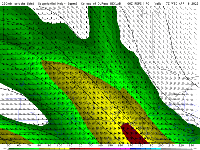Image resolution: width=200 pixels, height=150 pixels.
Task: Click the bright yellow swatch just before 110
Action: 67,149
